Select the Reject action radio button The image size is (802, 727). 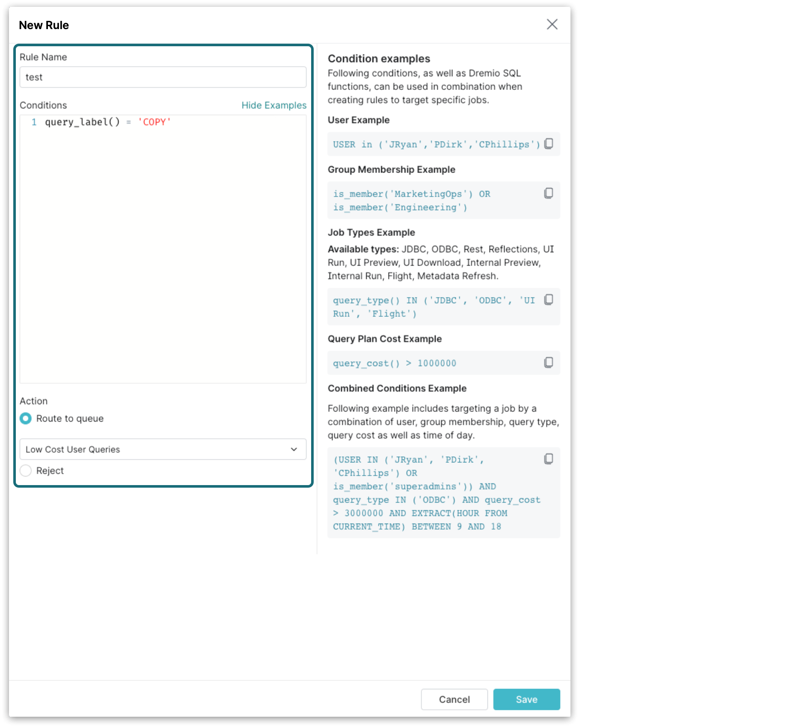[x=26, y=471]
